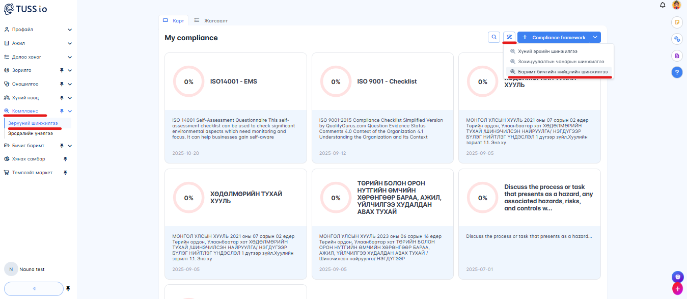Select Баримт бичгийн нийцлийн шинжилгээ menu option
The height and width of the screenshot is (299, 687).
coord(558,72)
